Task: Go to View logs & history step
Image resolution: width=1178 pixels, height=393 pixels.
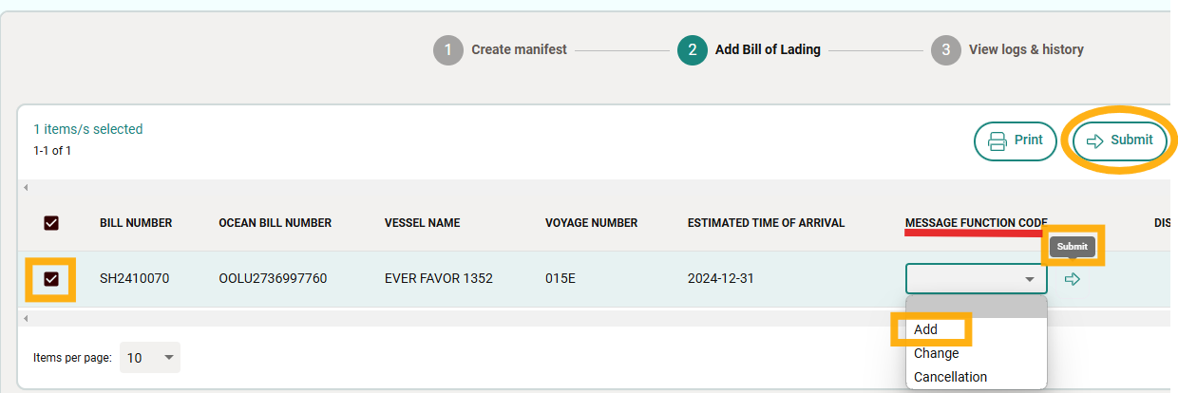Action: 1026,49
